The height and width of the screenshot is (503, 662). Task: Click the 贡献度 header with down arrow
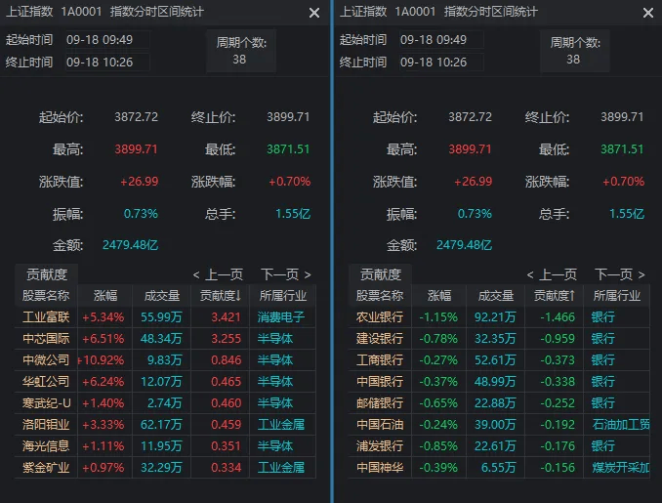pyautogui.click(x=221, y=295)
